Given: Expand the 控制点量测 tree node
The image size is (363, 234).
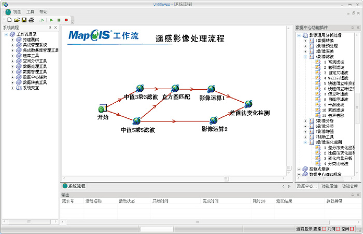Looking at the screenshot, I should point(299,169).
